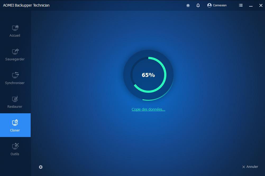Click the 65% circular progress indicator

[x=148, y=75]
